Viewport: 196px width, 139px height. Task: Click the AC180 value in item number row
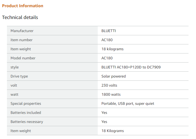[107, 40]
